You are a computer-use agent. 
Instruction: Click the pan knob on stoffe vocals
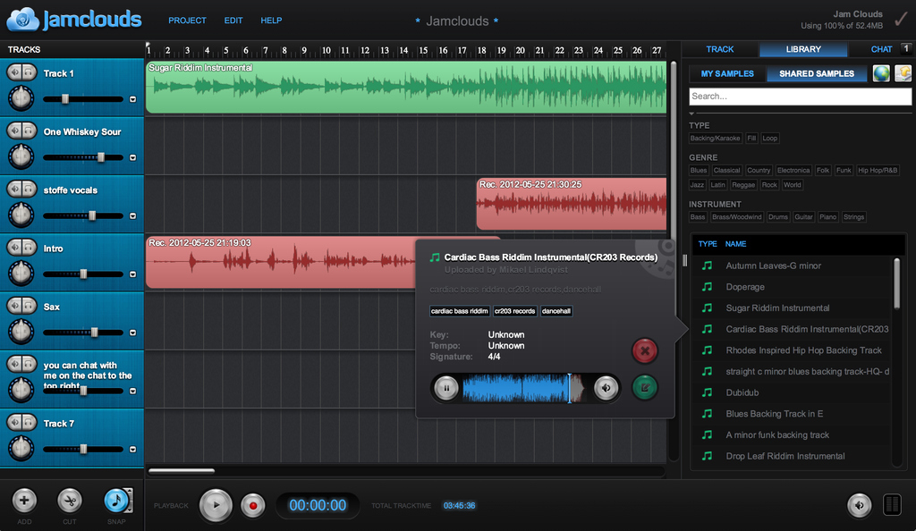coord(21,215)
